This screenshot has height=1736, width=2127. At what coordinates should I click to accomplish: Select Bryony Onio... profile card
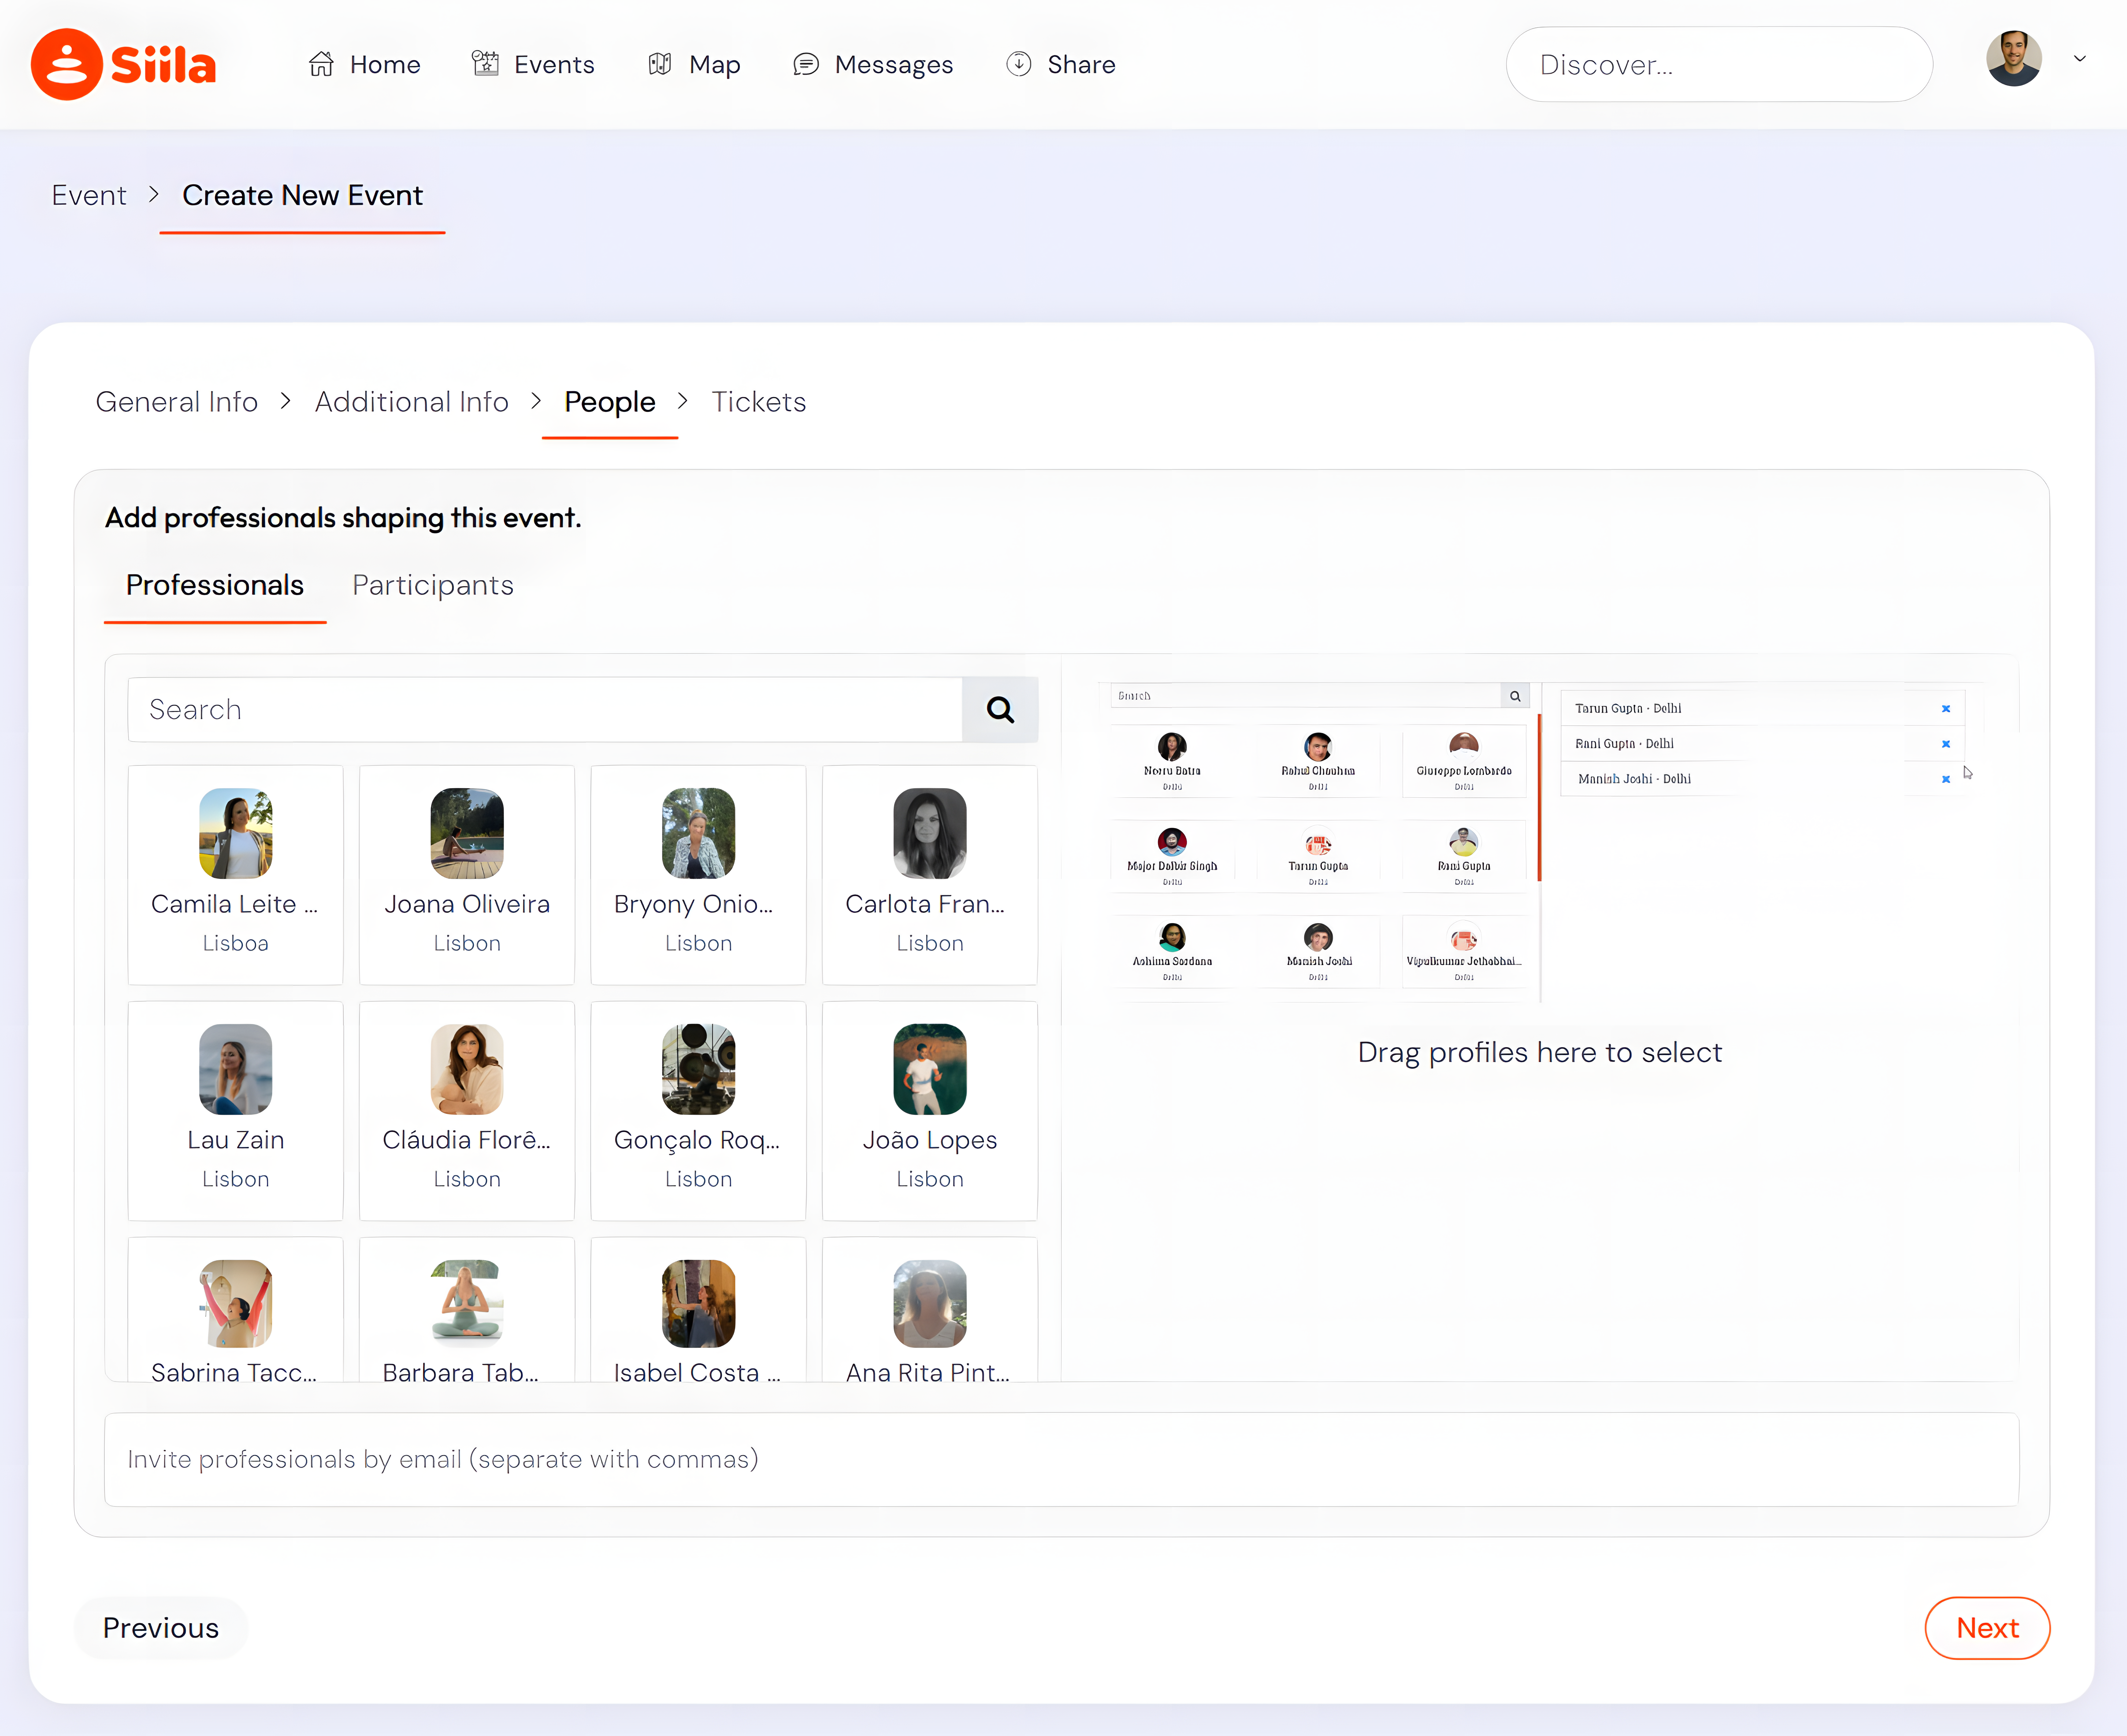(698, 875)
